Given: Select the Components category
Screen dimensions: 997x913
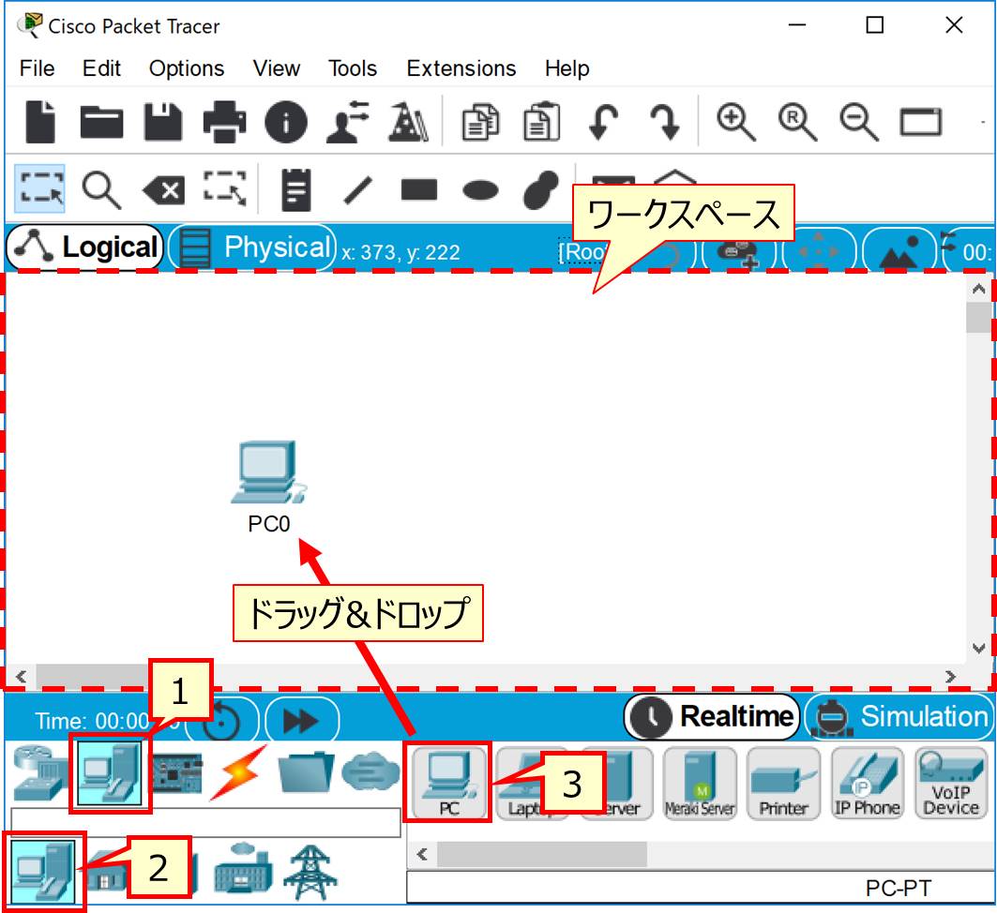Looking at the screenshot, I should tap(178, 772).
